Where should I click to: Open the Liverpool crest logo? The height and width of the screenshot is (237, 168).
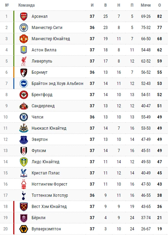click(24, 61)
